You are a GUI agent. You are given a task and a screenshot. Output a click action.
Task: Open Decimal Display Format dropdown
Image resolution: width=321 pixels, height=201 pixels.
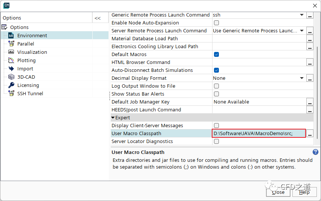tap(301, 78)
